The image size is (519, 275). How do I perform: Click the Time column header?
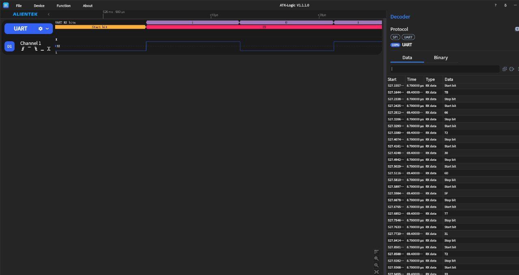tap(414, 79)
